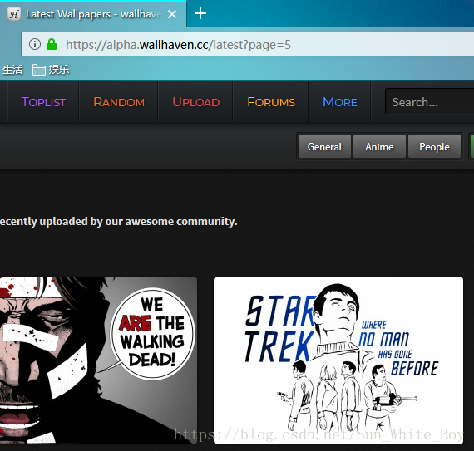Open the 娱乐 bookmarks folder

(x=51, y=70)
